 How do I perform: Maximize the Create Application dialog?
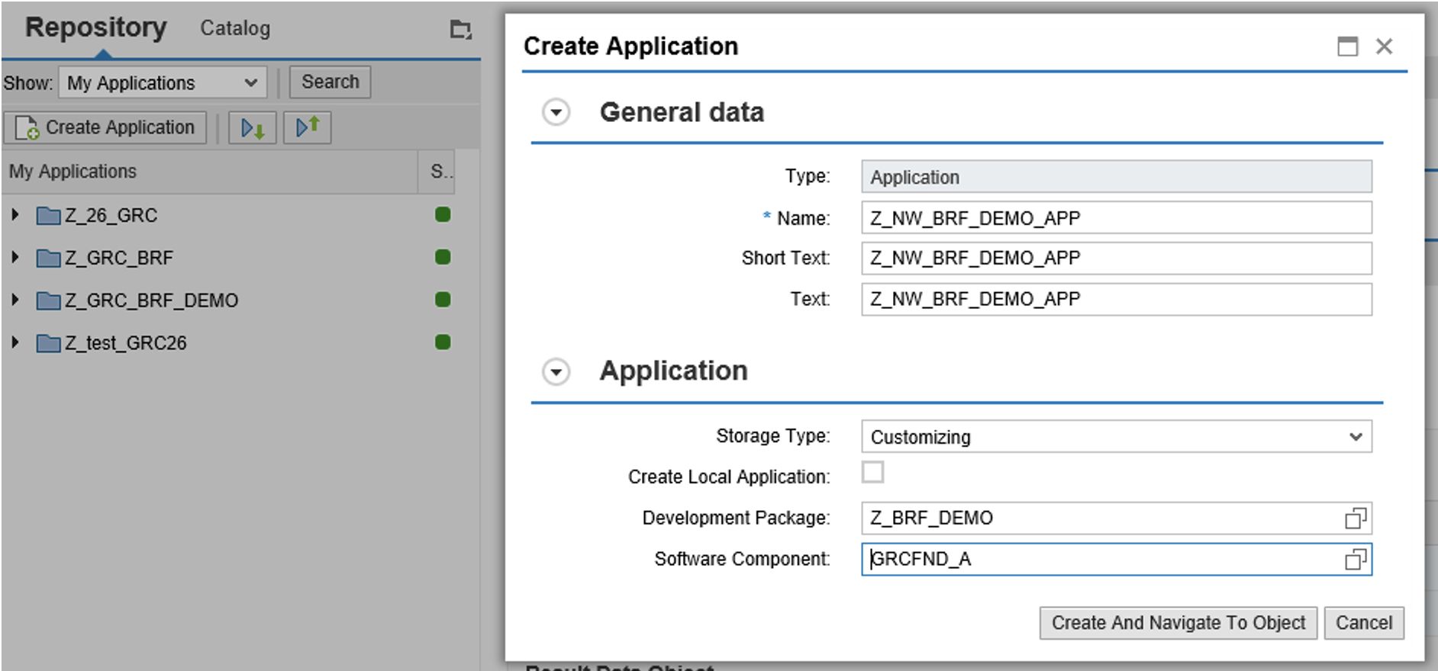pyautogui.click(x=1347, y=47)
